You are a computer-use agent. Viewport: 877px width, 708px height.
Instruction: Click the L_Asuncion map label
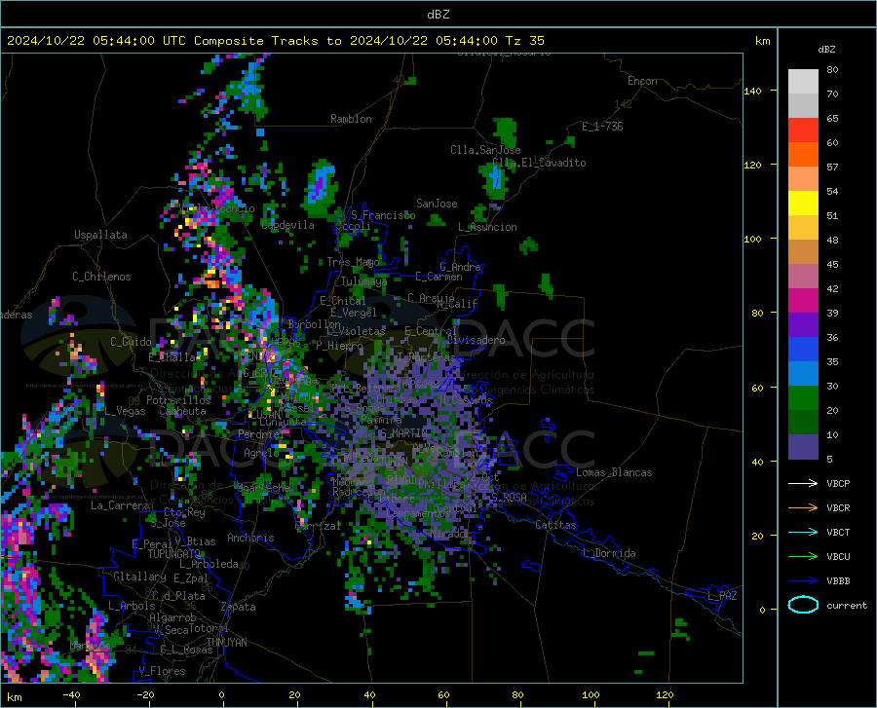(487, 227)
